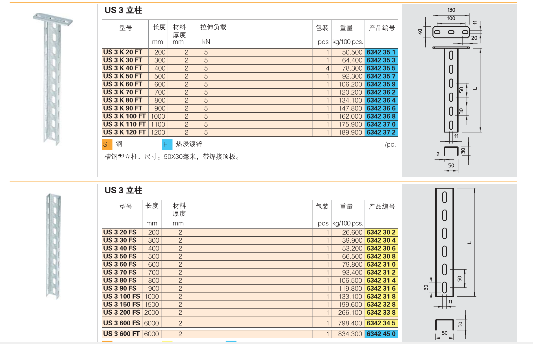Image resolution: width=533 pixels, height=344 pixels.
Task: Open product number 6342 30 2
Action: point(381,232)
